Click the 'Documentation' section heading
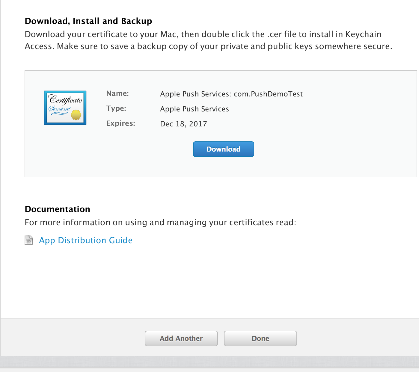Viewport: 419px width, 372px height. 57,209
